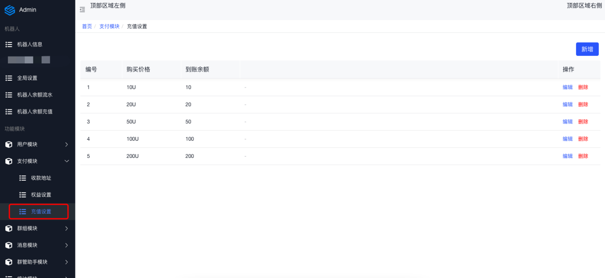Click the list icon beside 收款地址

(23, 178)
